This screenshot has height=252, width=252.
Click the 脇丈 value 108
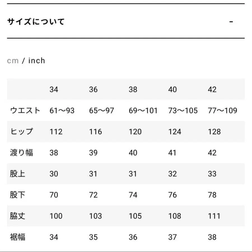tap(175, 216)
